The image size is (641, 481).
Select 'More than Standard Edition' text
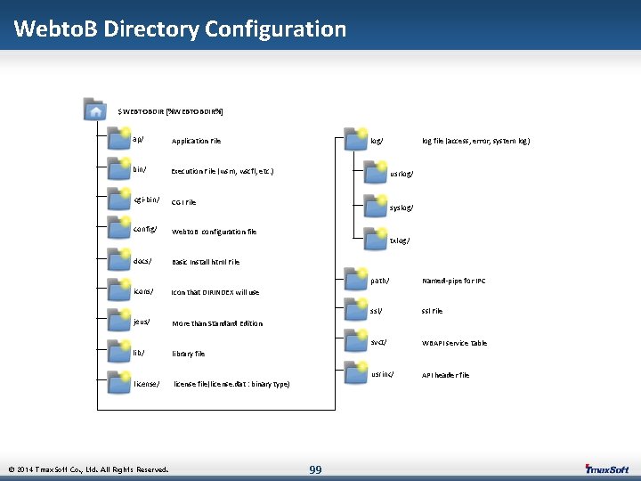click(x=217, y=323)
